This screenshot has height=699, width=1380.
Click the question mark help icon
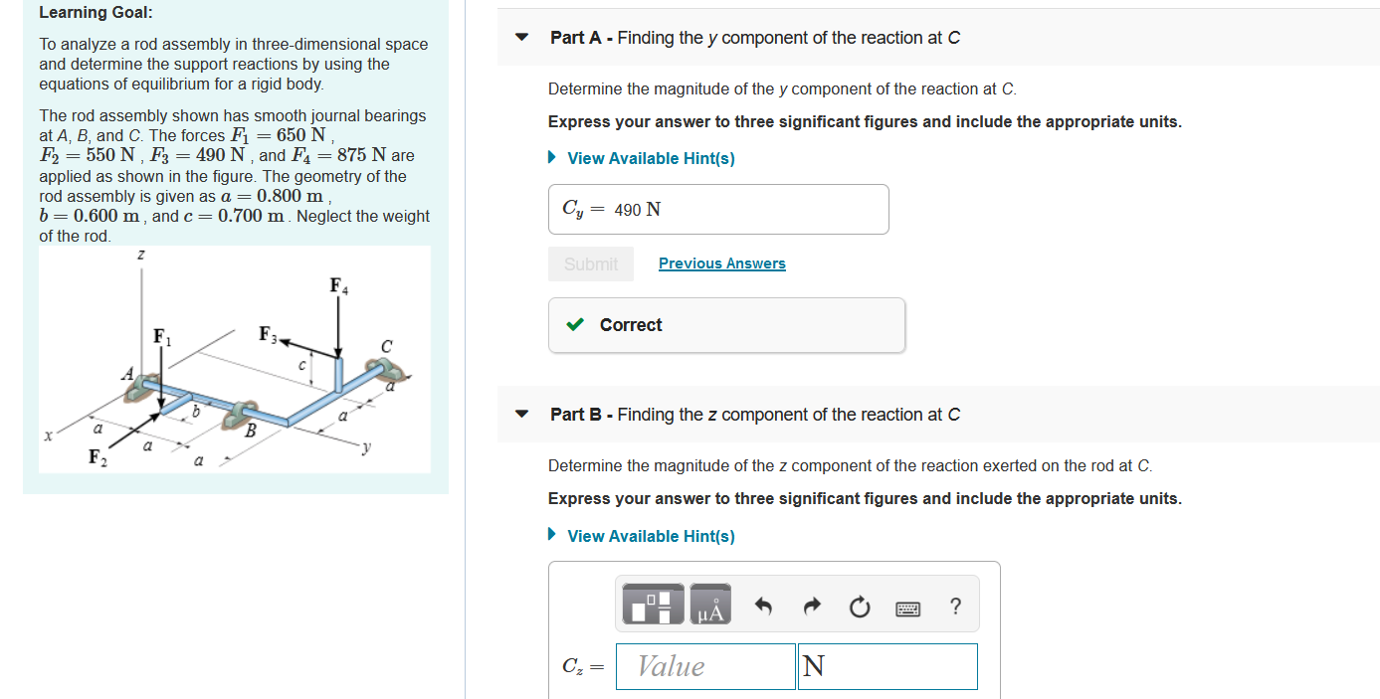tap(954, 605)
